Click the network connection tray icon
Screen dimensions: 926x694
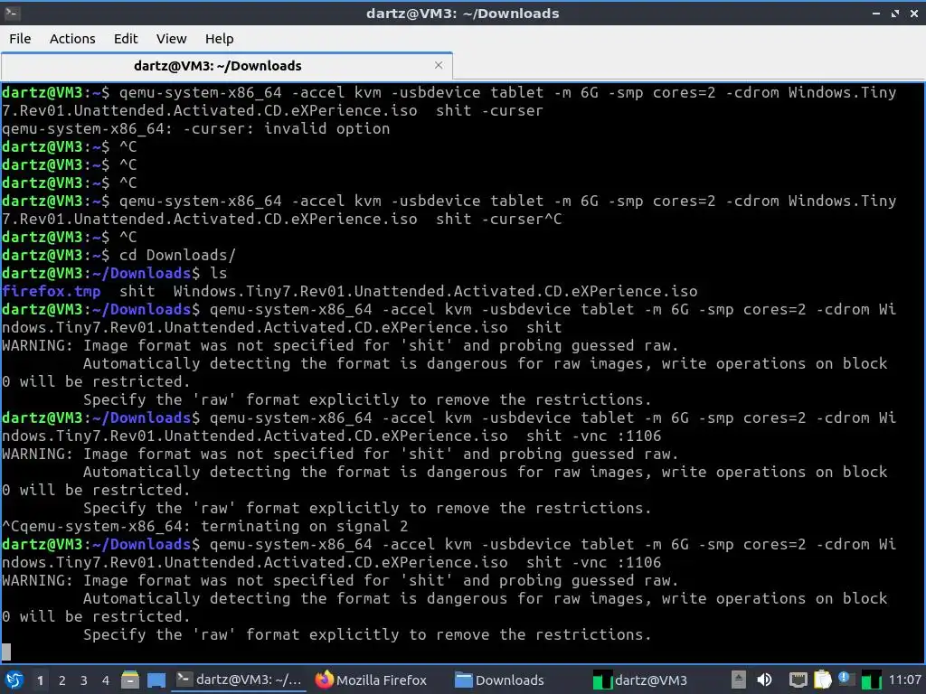pos(798,680)
